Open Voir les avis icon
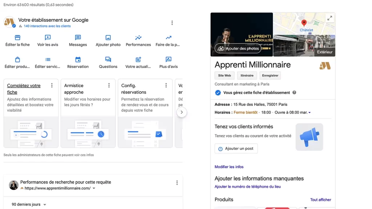The height and width of the screenshot is (209, 372). click(x=48, y=37)
